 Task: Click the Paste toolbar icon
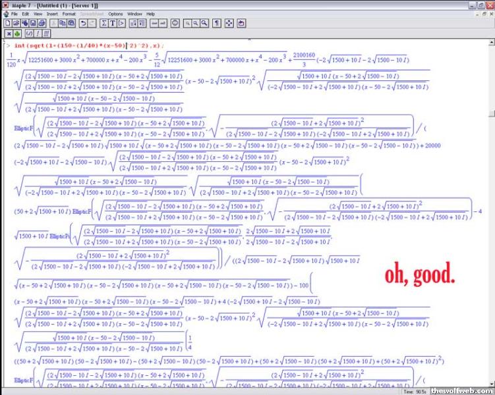70,23
